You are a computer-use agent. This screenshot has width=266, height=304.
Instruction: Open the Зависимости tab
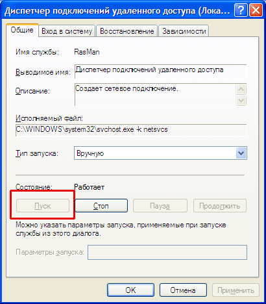tap(184, 31)
